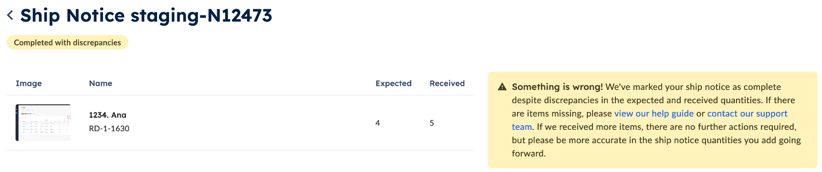Go back using the chevron beside Ship Notice
Image resolution: width=822 pixels, height=172 pixels.
click(10, 16)
